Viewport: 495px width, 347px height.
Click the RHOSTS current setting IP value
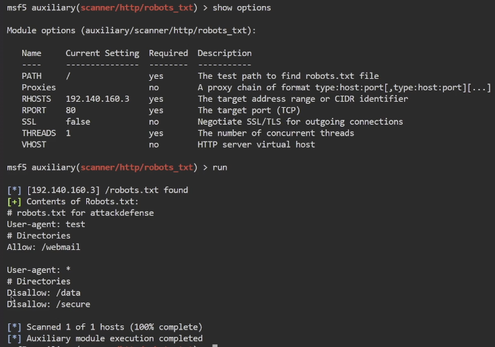(98, 99)
